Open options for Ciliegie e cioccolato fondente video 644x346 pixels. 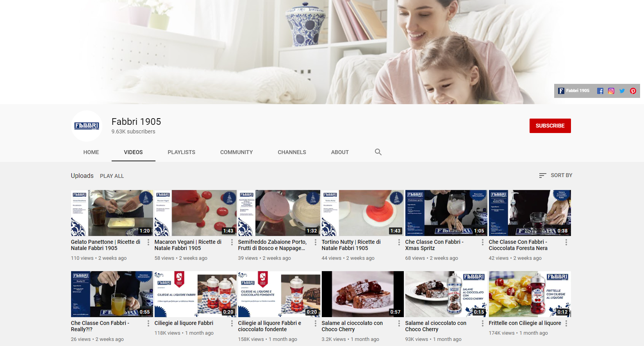click(x=316, y=323)
